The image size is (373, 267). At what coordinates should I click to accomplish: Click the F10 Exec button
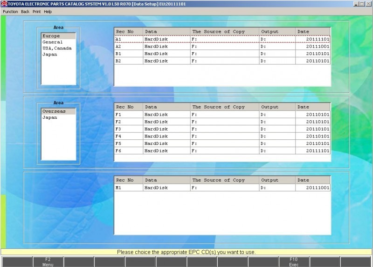pos(294,262)
